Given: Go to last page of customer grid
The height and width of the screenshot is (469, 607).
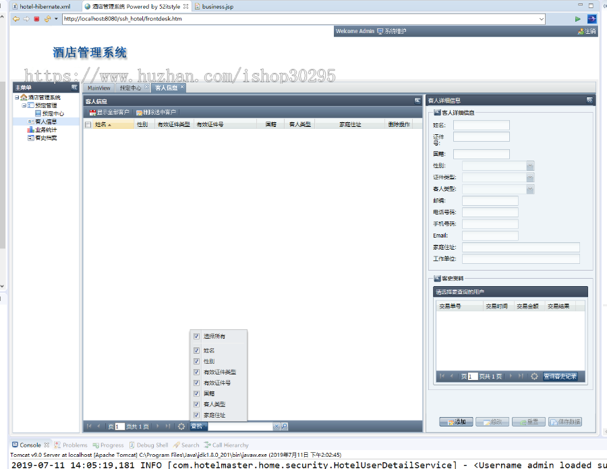Looking at the screenshot, I should (168, 426).
